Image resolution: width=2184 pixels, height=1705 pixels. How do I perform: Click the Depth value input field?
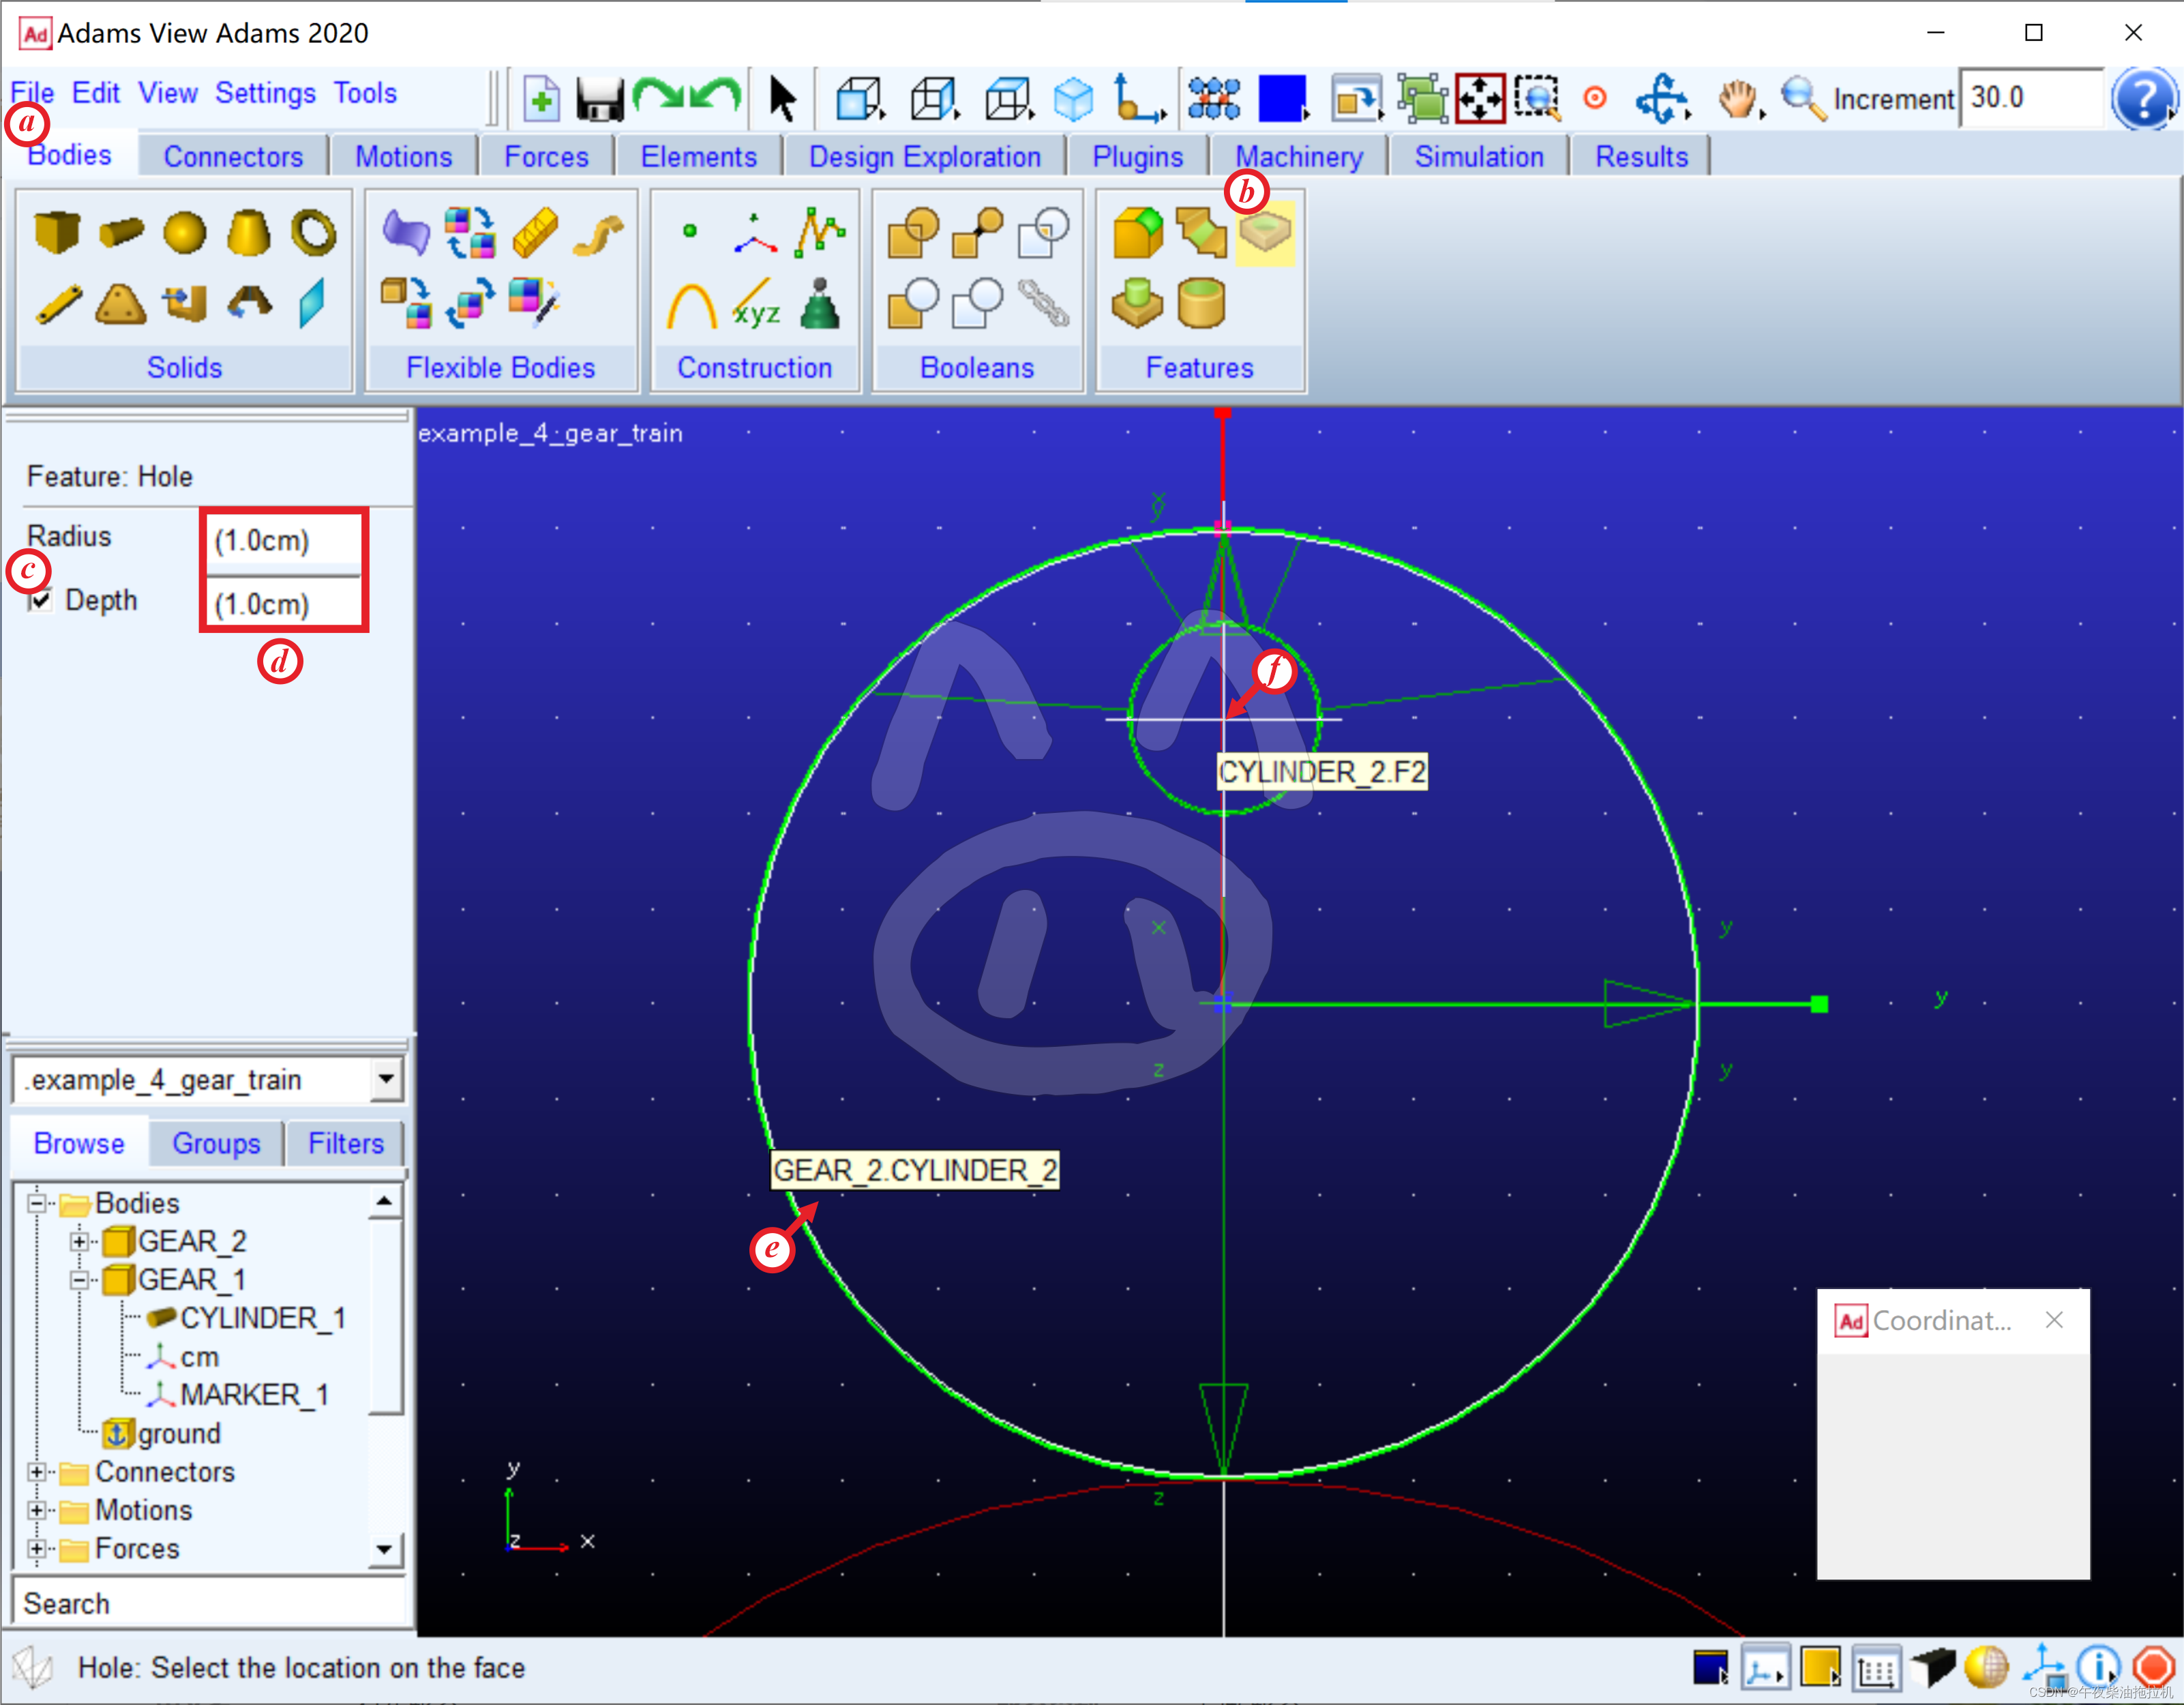[x=284, y=604]
